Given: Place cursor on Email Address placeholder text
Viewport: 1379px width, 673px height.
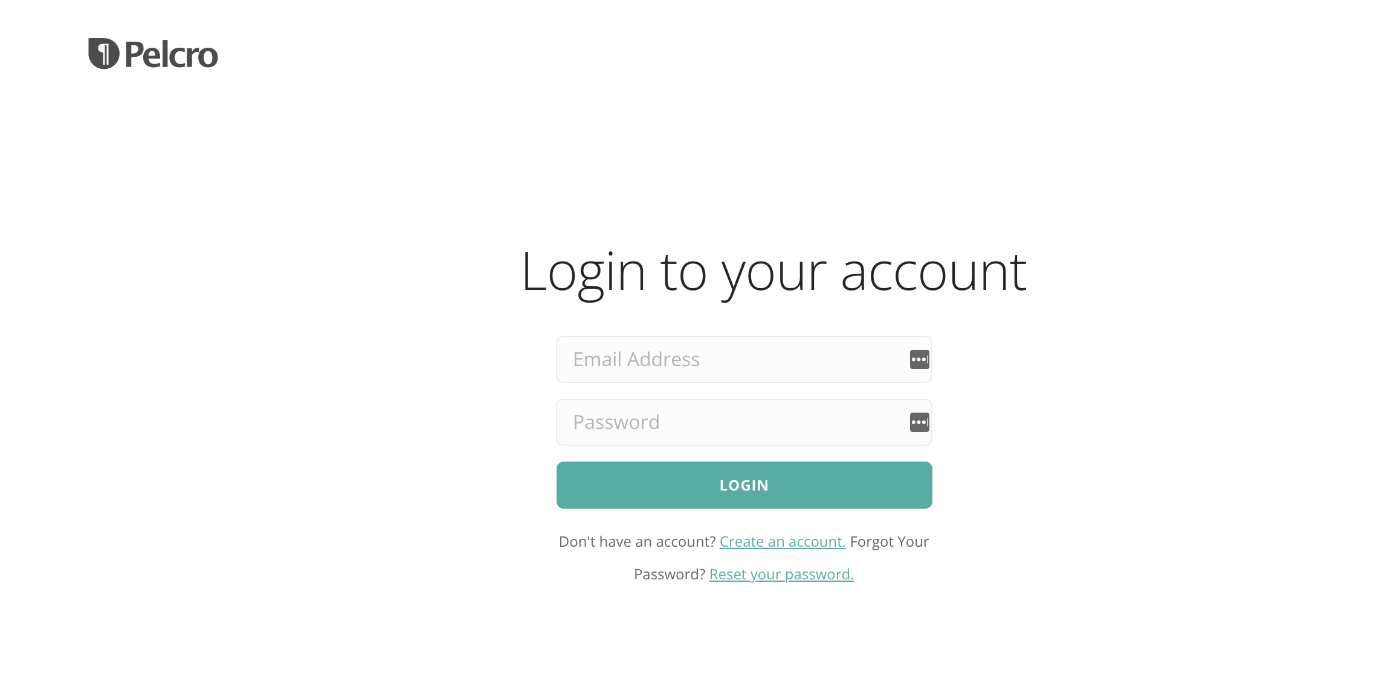Looking at the screenshot, I should pyautogui.click(x=636, y=359).
